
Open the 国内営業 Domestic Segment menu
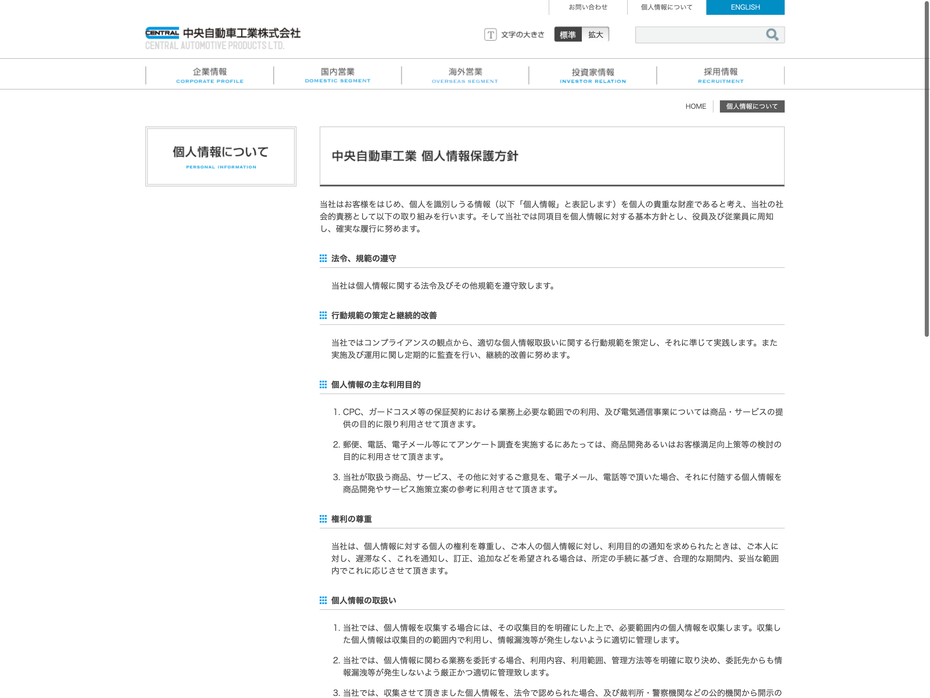[x=338, y=75]
